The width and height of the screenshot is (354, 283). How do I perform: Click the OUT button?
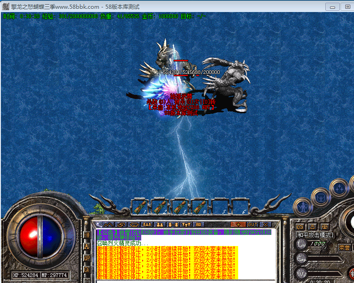click(x=252, y=225)
